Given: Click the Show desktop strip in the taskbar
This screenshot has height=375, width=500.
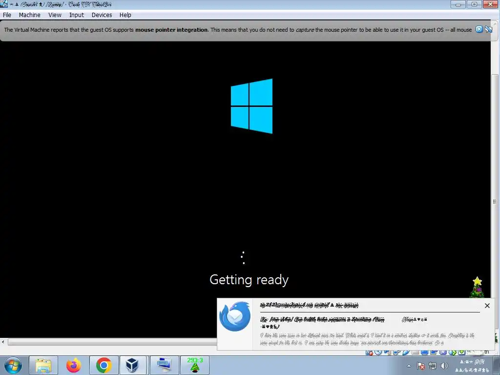Looking at the screenshot, I should click(496, 365).
